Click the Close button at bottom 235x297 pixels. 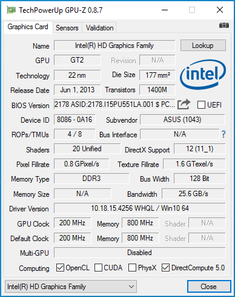tap(209, 287)
